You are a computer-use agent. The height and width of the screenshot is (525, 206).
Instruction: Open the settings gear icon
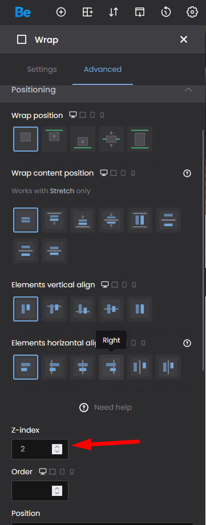pyautogui.click(x=192, y=13)
